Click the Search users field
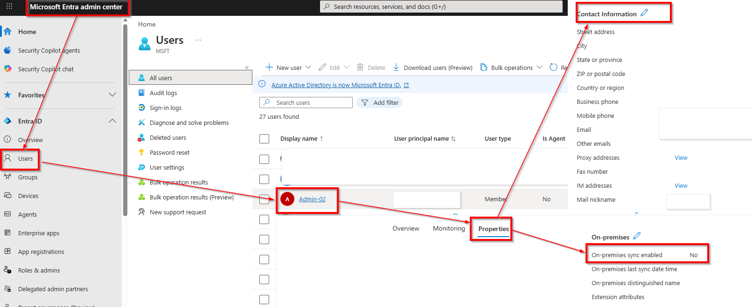The width and height of the screenshot is (752, 307). pyautogui.click(x=306, y=102)
